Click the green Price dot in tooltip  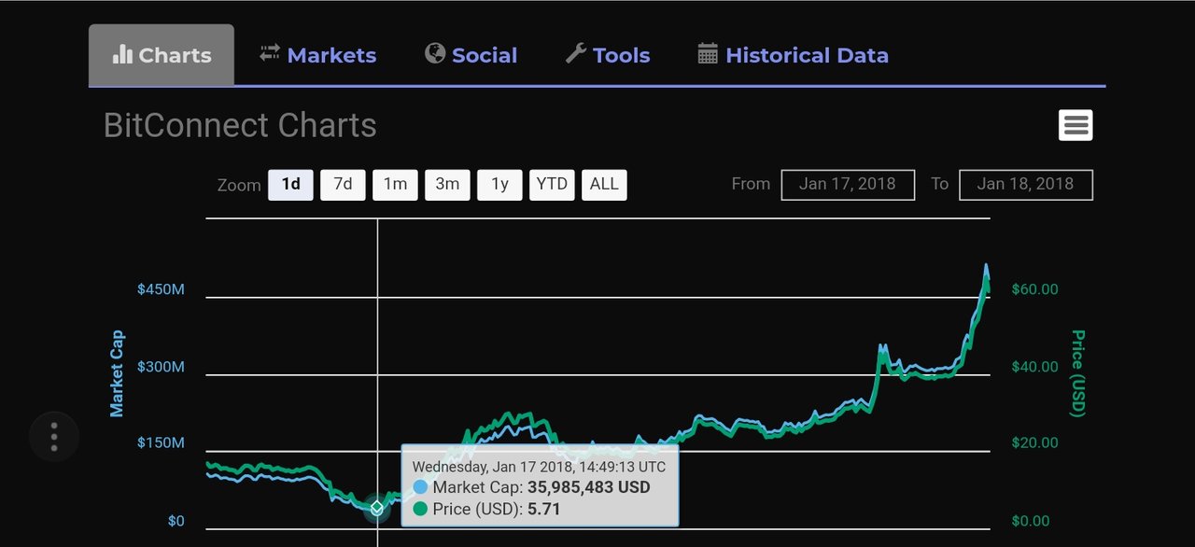tap(420, 509)
